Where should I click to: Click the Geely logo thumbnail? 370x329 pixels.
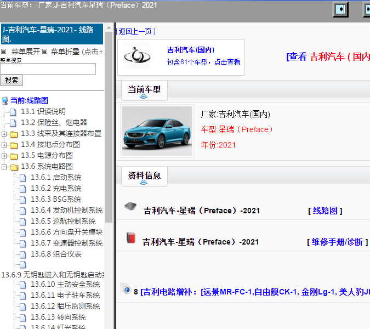coord(138,56)
